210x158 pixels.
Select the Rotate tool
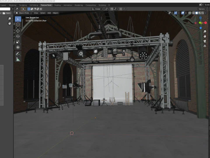pyautogui.click(x=18, y=36)
